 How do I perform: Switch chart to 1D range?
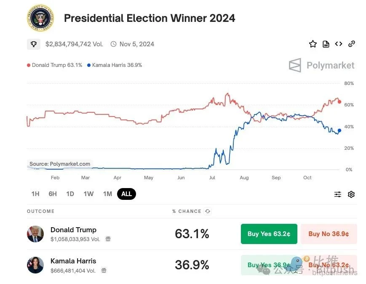pos(70,194)
